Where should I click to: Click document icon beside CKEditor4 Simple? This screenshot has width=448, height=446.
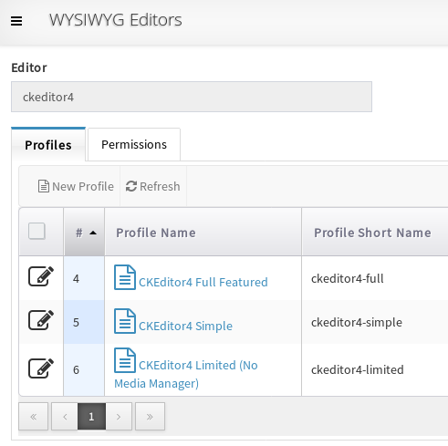(125, 321)
